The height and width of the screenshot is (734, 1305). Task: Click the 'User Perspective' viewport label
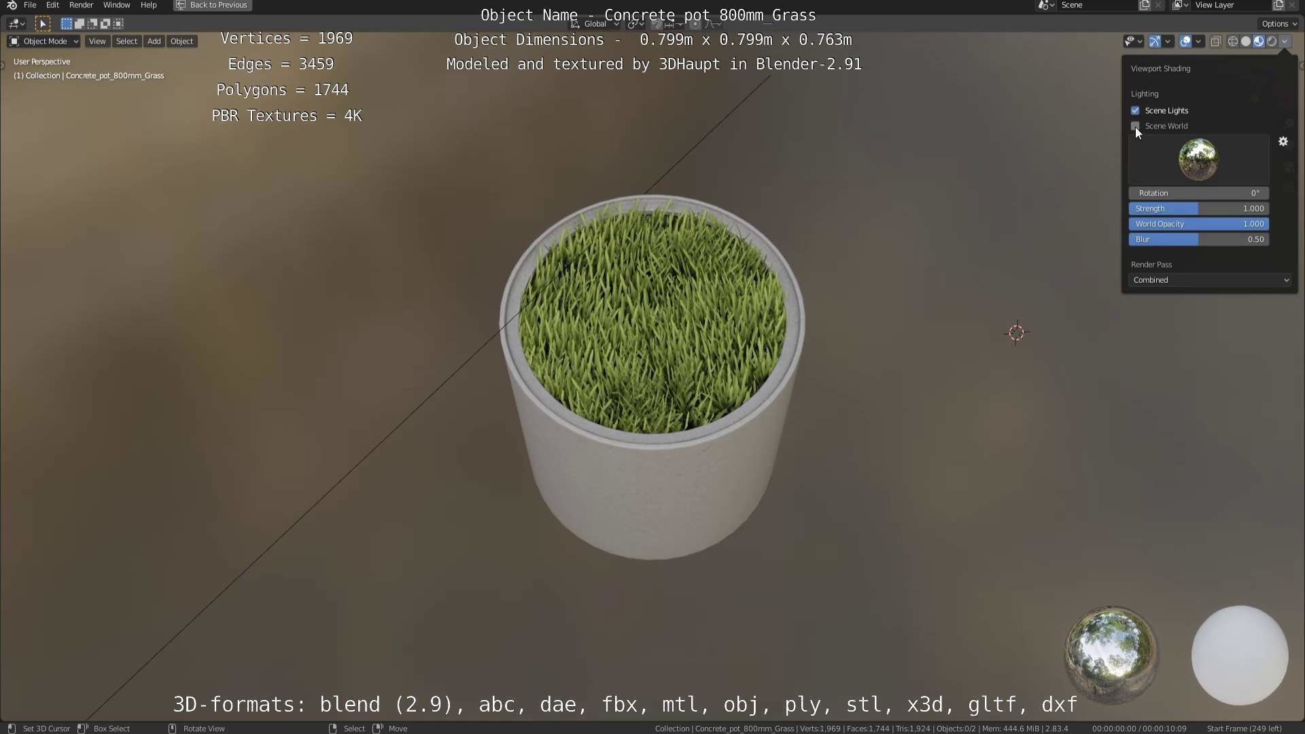(x=41, y=61)
